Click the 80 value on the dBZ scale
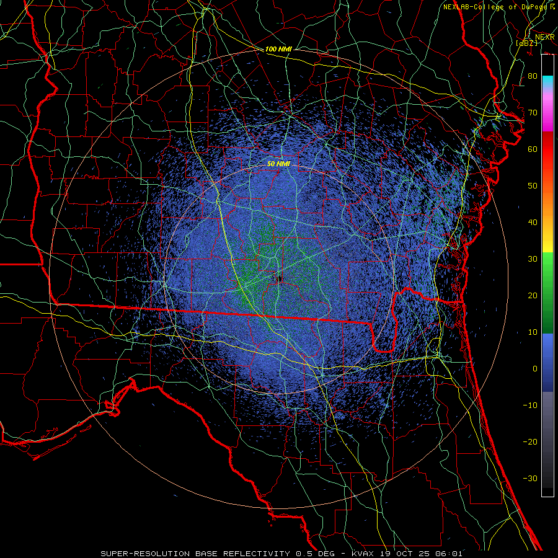The height and width of the screenshot is (558, 558). click(x=533, y=76)
